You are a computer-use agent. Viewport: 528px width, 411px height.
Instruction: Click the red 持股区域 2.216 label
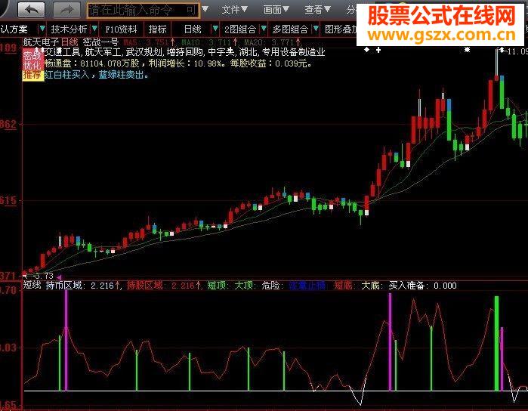click(x=164, y=286)
